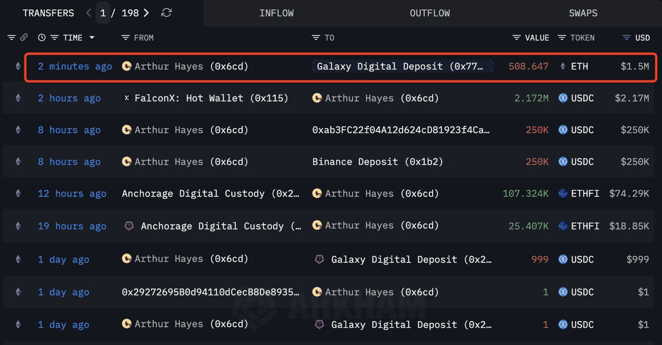Click Ethereum chain icon on first row
Viewport: 662px width, 345px height.
pos(18,66)
